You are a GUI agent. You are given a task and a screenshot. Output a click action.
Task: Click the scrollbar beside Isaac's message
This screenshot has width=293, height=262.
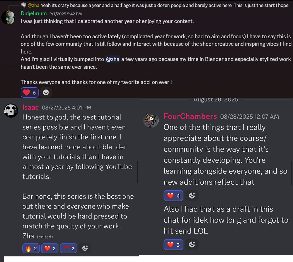pos(137,172)
